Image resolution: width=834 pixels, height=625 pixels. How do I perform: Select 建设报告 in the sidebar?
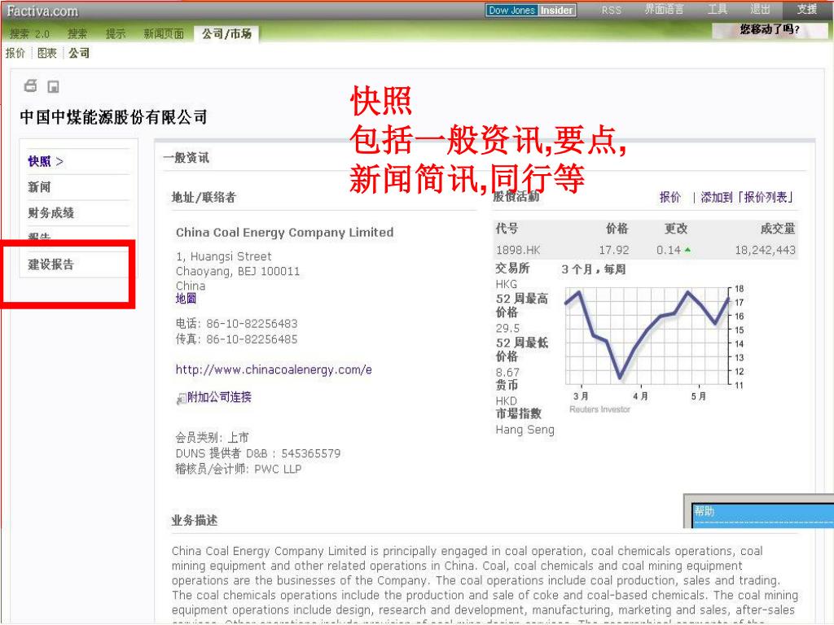[51, 264]
